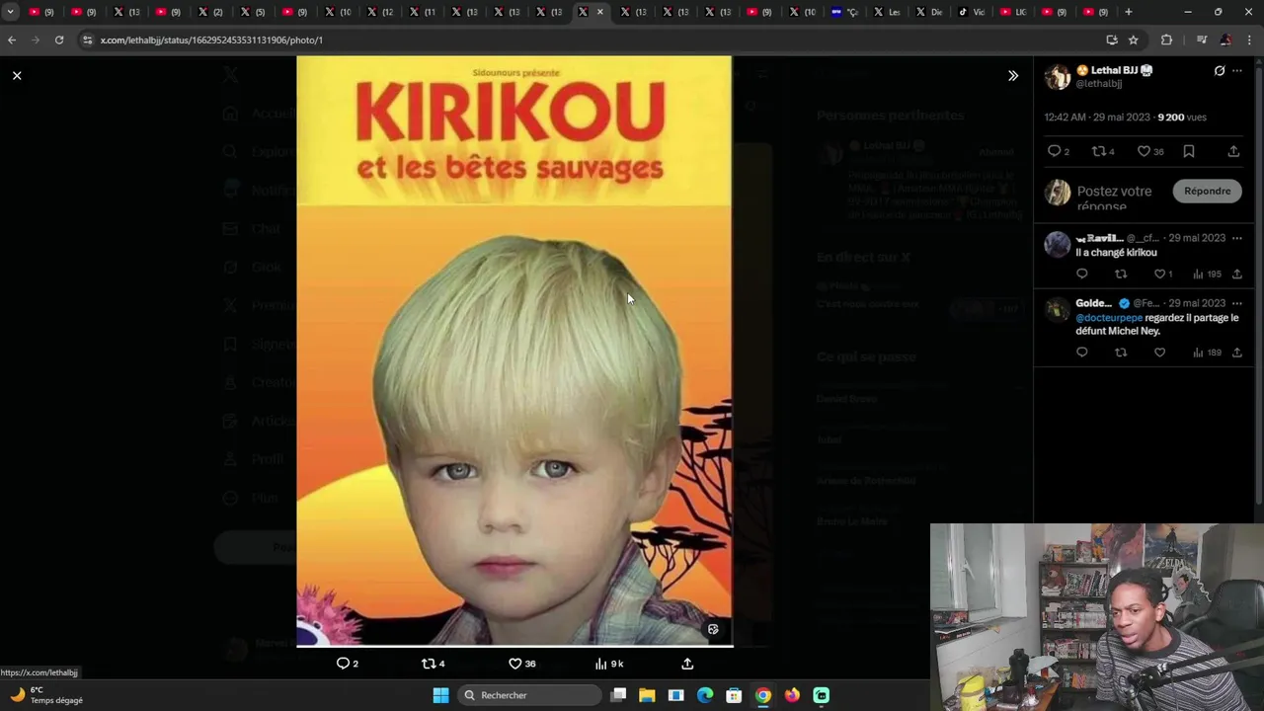Open a new browser tab
The height and width of the screenshot is (711, 1264).
[1129, 12]
